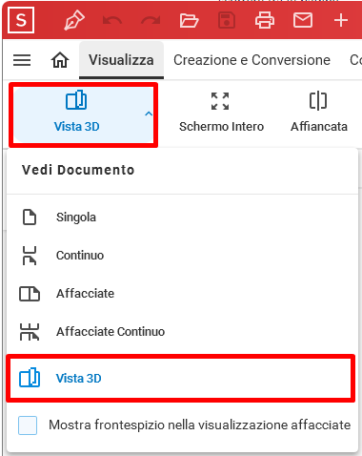Enable Mostra frontespizio nella visualizzazione affacciate checkbox
This screenshot has height=456, width=362.
[x=28, y=425]
